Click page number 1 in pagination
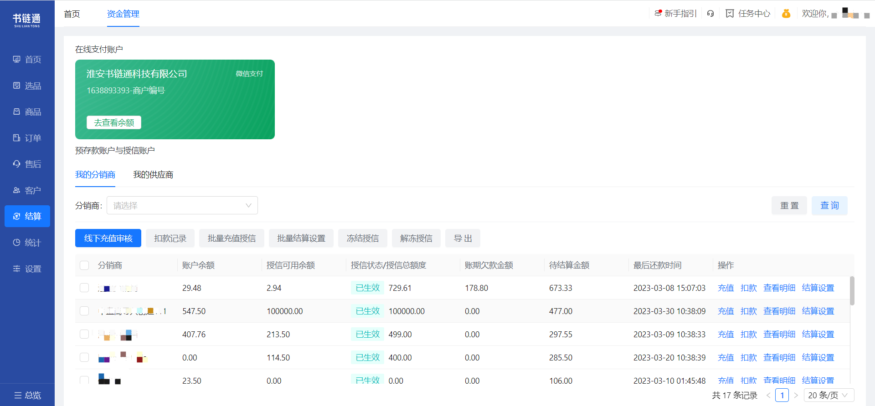 tap(782, 395)
